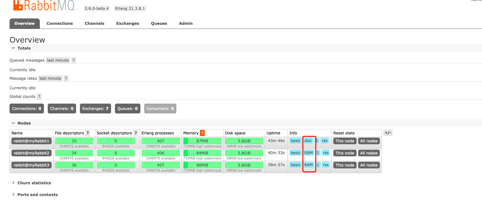482x204 pixels.
Task: Click the Erlang processes column header
Action: [x=158, y=133]
